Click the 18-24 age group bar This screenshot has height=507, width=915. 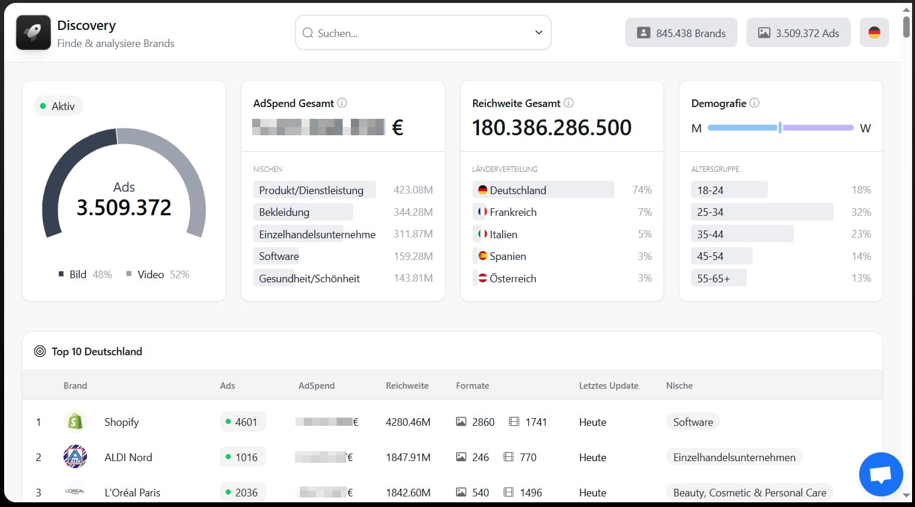coord(729,190)
